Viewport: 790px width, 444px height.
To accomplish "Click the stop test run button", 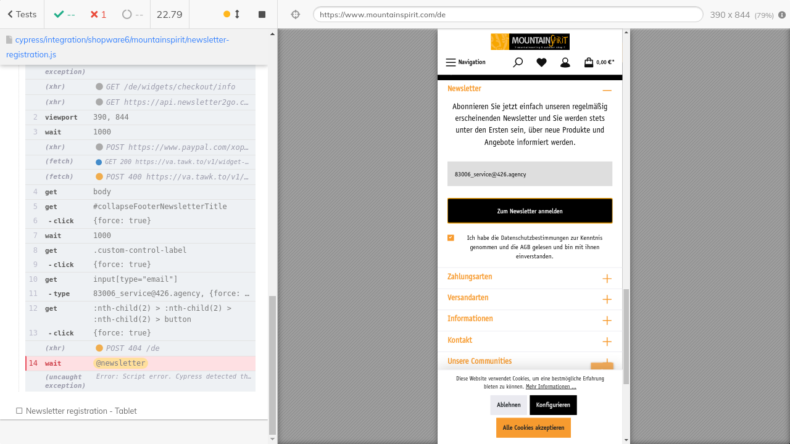I will 262,14.
